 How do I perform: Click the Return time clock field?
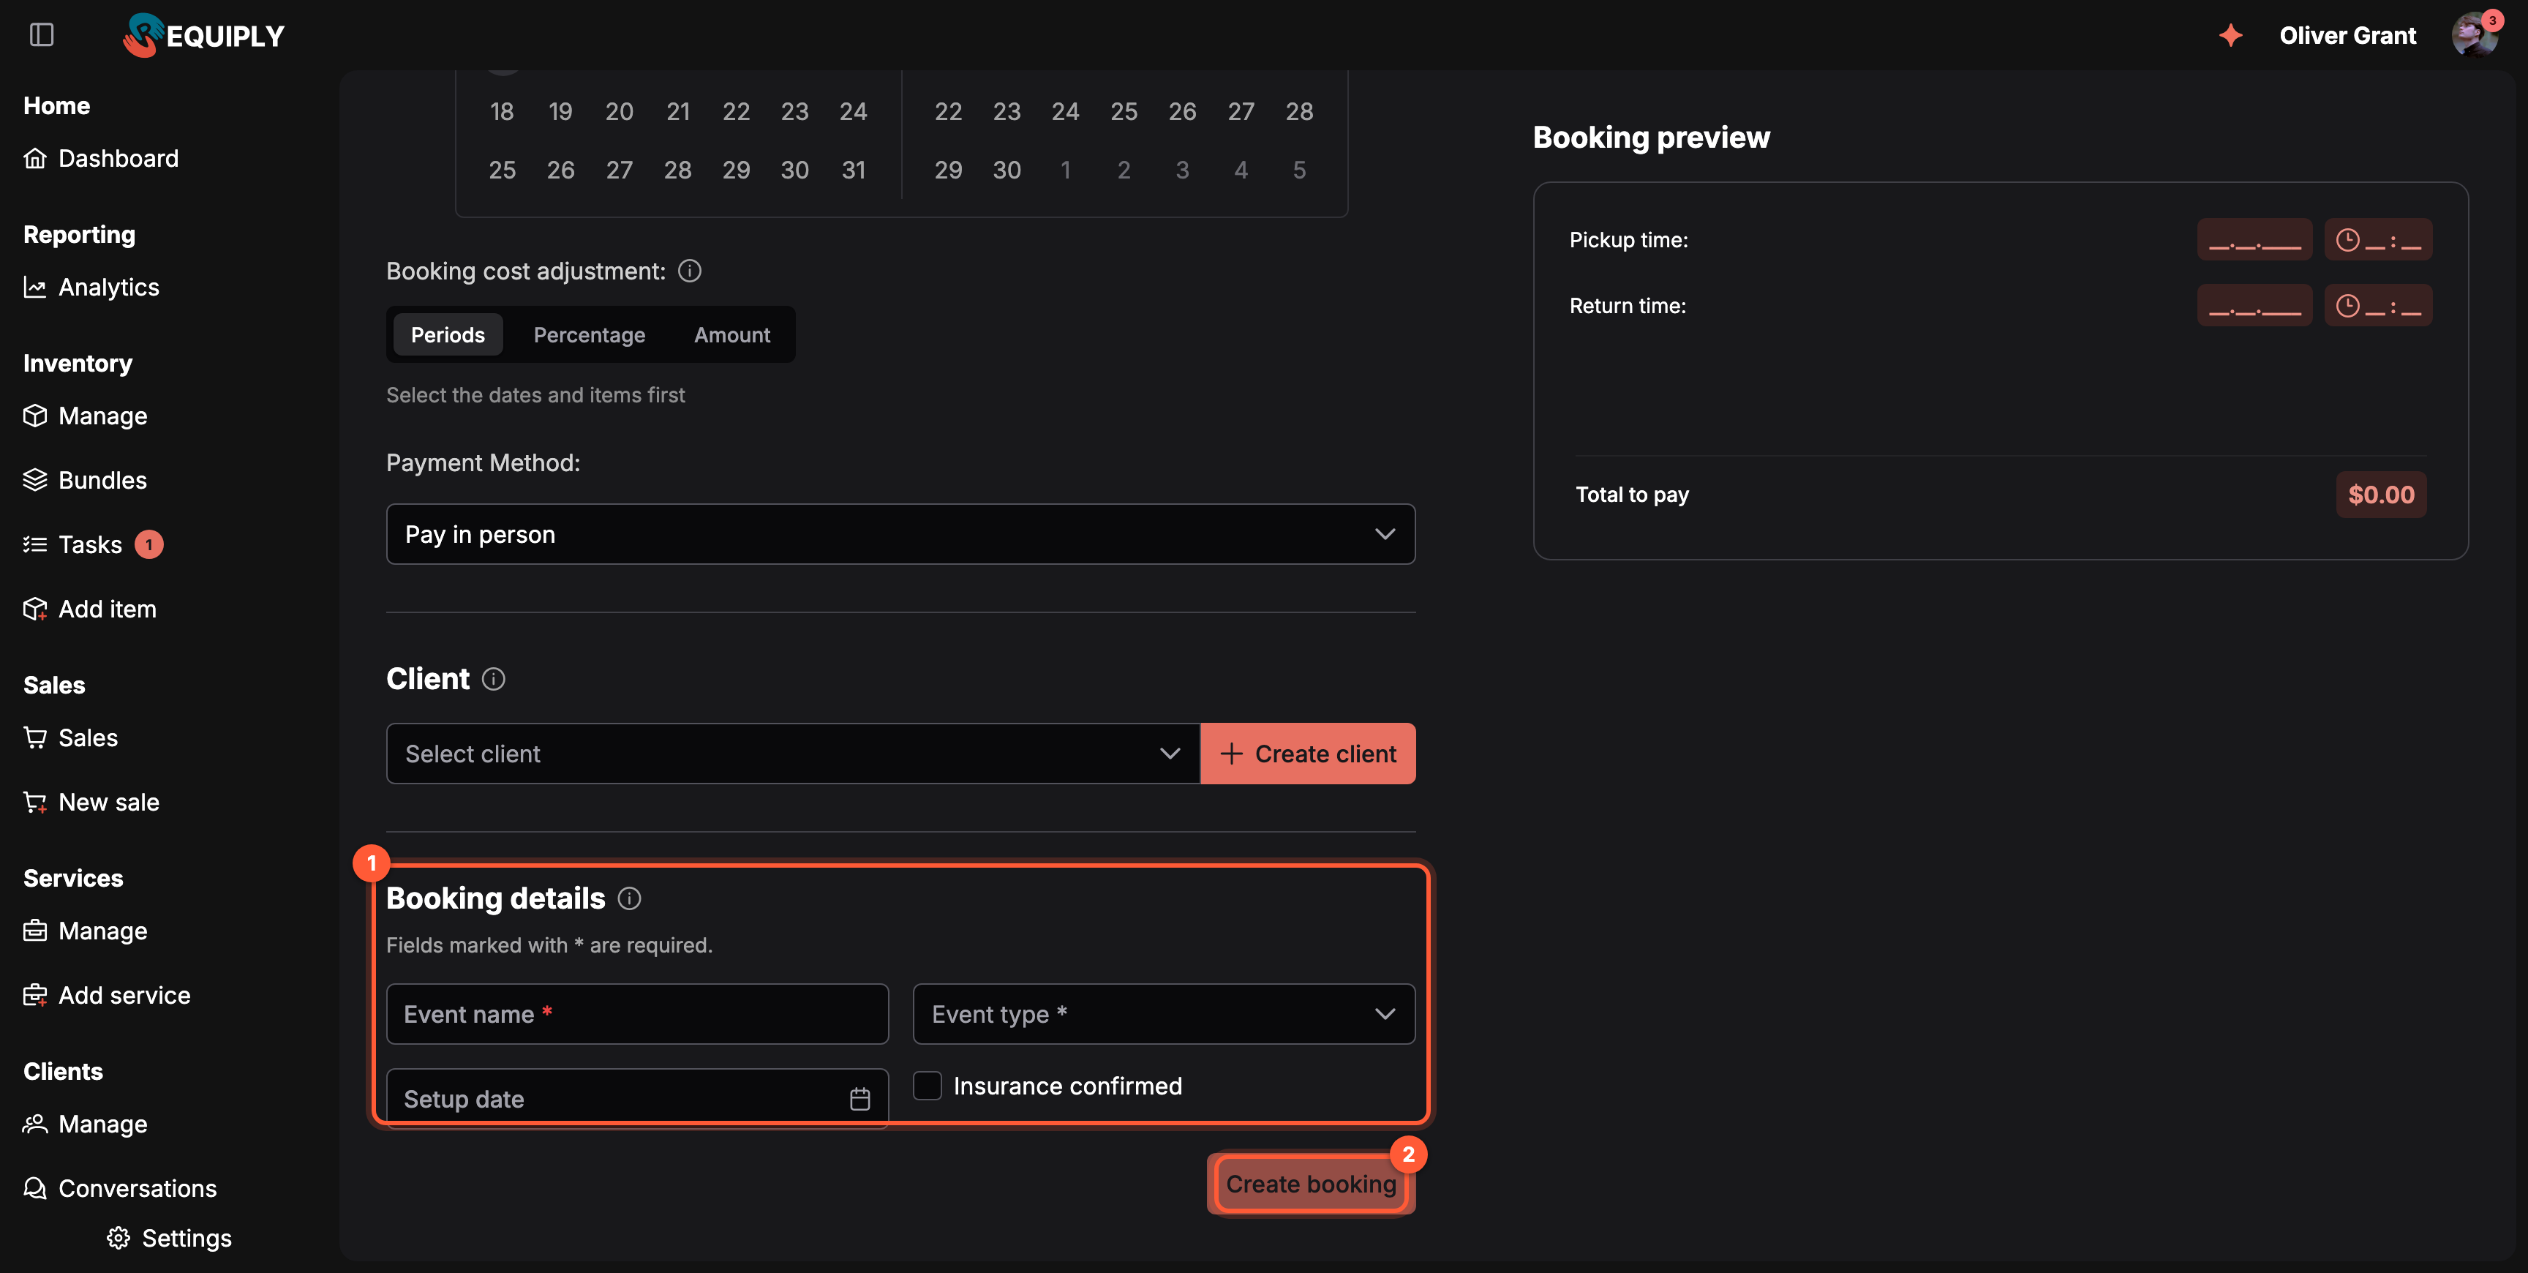point(2378,305)
